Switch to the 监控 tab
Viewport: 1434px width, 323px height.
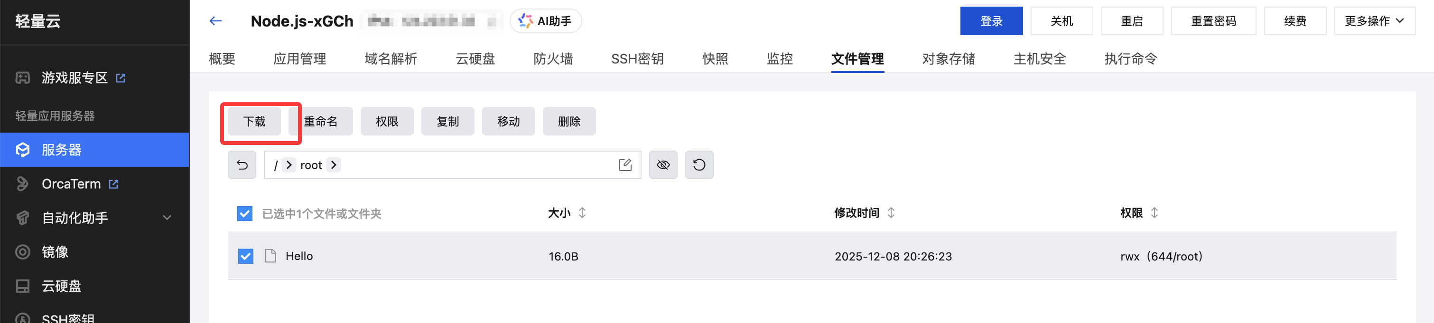779,59
